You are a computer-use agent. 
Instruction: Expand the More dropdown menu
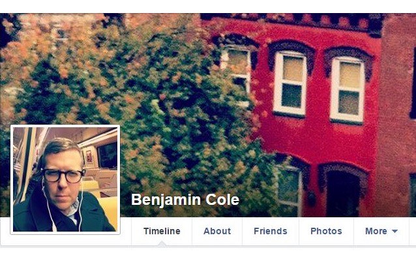point(381,231)
